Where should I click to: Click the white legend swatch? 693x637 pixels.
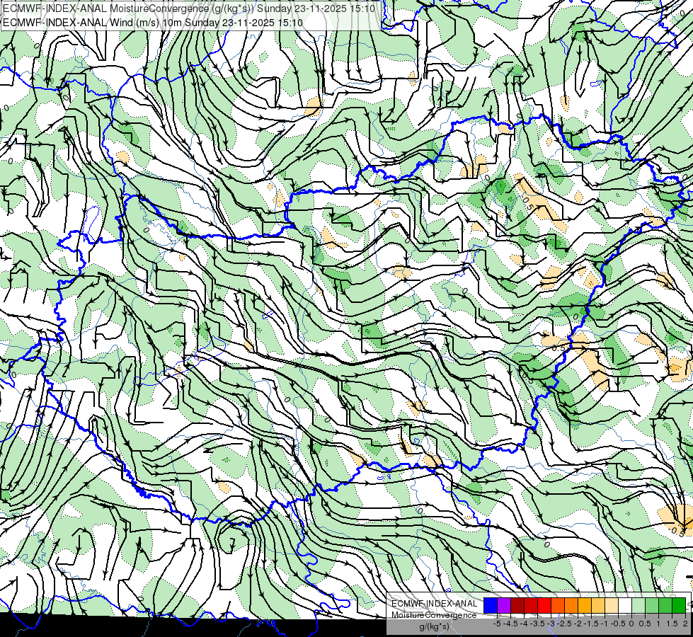pos(625,605)
